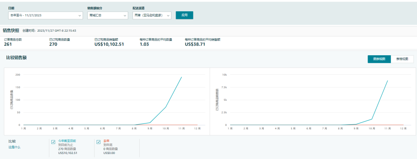The image size is (417, 159).
Task: Click the 销售快照 heading
Action: tap(11, 30)
